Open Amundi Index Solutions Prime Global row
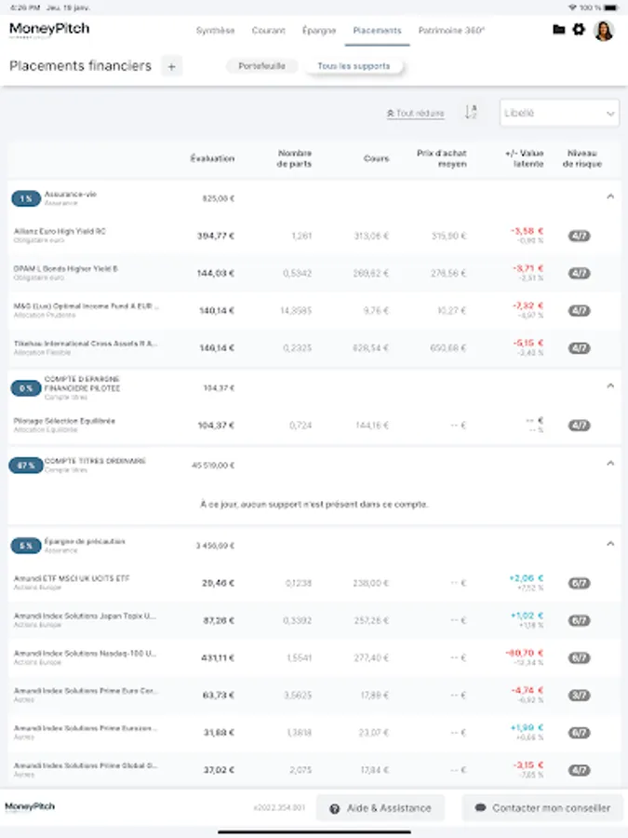 coord(314,770)
